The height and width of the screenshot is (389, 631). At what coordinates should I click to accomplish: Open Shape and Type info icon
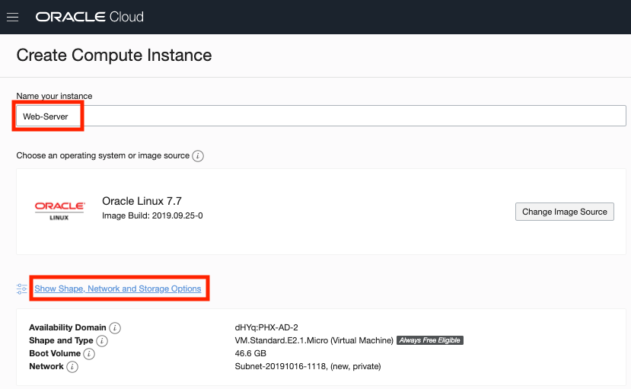(102, 341)
